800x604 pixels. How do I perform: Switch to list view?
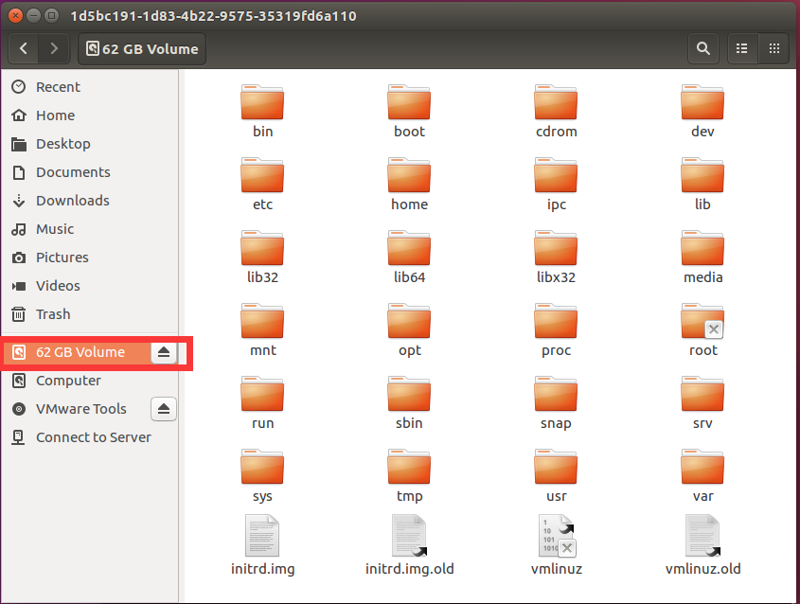click(741, 48)
